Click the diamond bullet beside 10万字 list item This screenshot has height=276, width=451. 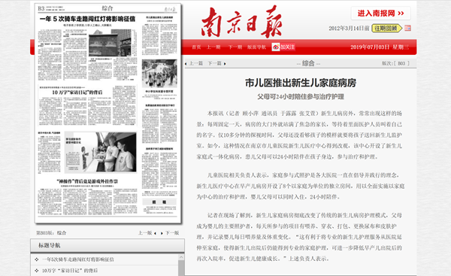37,270
